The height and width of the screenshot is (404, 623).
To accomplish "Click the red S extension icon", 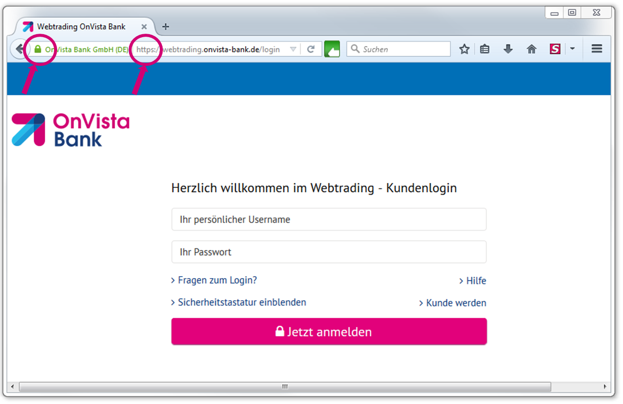I will (x=555, y=49).
